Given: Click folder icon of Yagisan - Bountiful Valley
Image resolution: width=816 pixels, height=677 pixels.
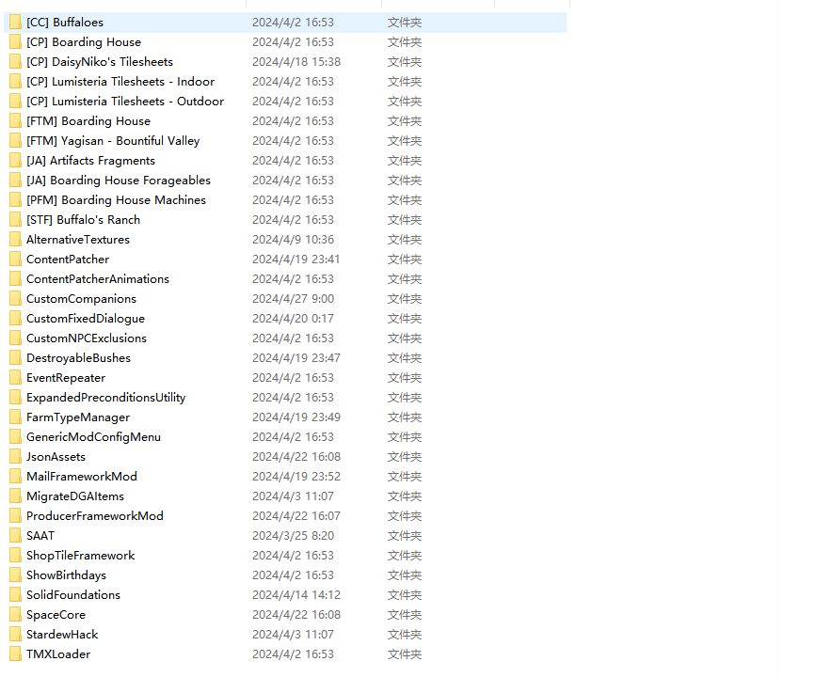Looking at the screenshot, I should tap(16, 141).
